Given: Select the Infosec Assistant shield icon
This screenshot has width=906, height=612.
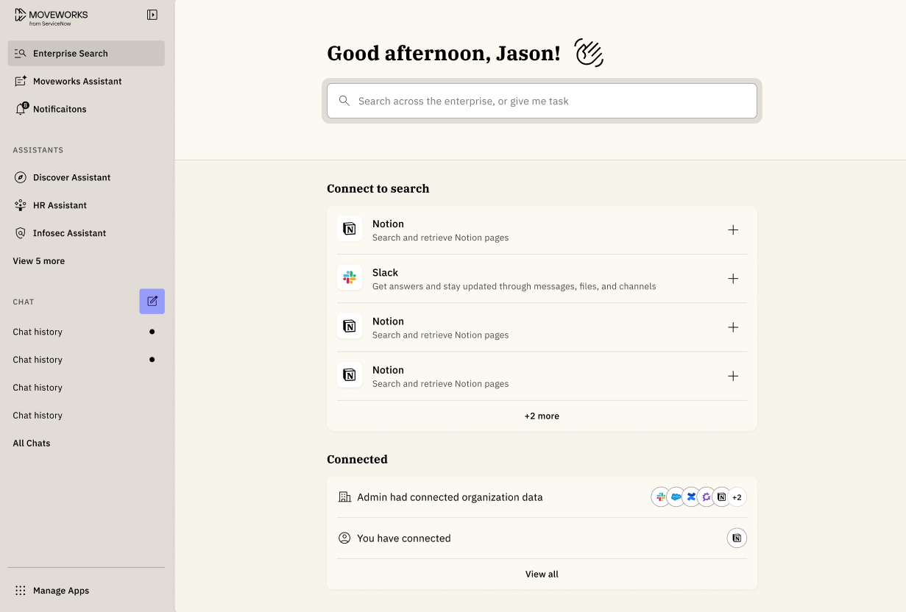Looking at the screenshot, I should 21,233.
